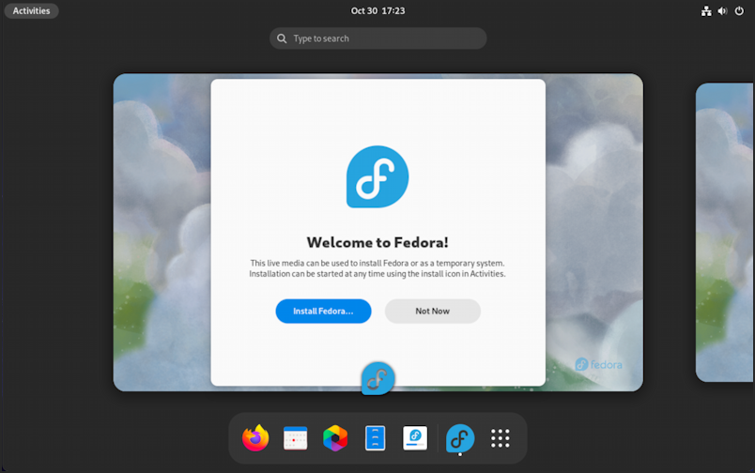Viewport: 755px width, 473px height.
Task: Open the clock Oct 30 17:23 menu
Action: coord(378,10)
